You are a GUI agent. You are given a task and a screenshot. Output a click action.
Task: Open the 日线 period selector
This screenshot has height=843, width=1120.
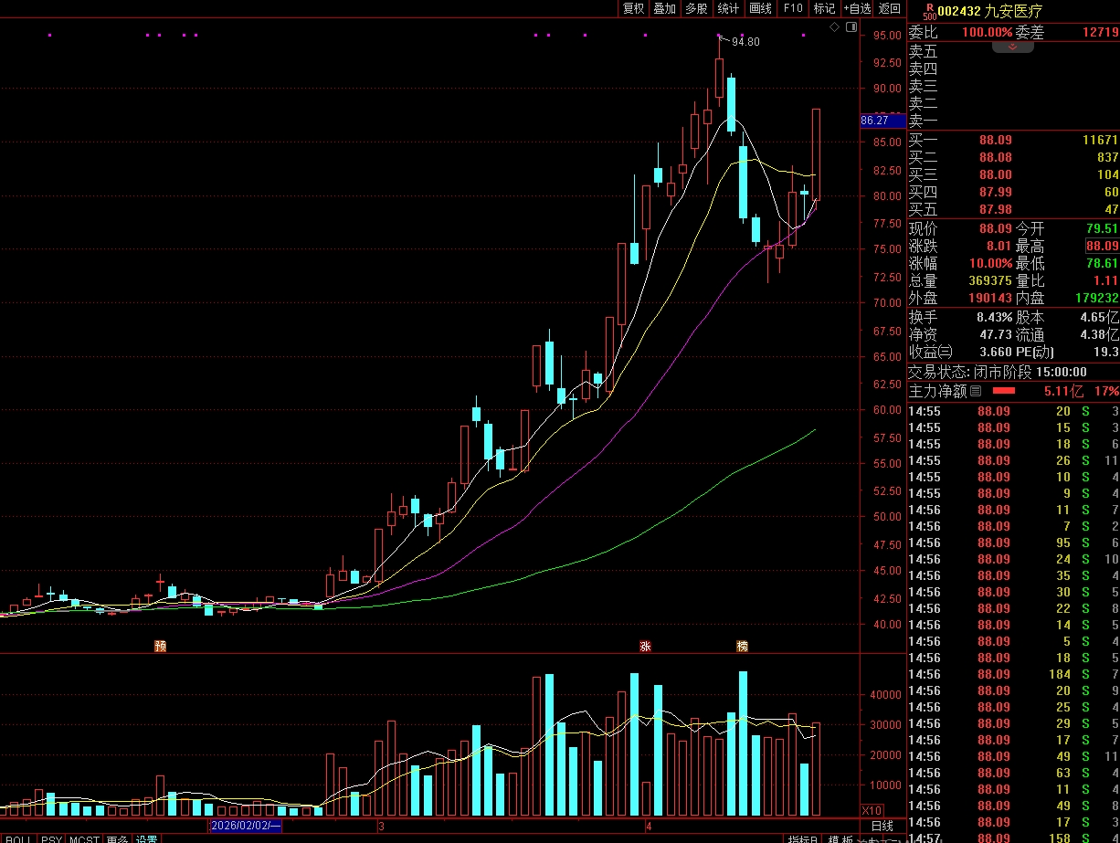[x=882, y=826]
